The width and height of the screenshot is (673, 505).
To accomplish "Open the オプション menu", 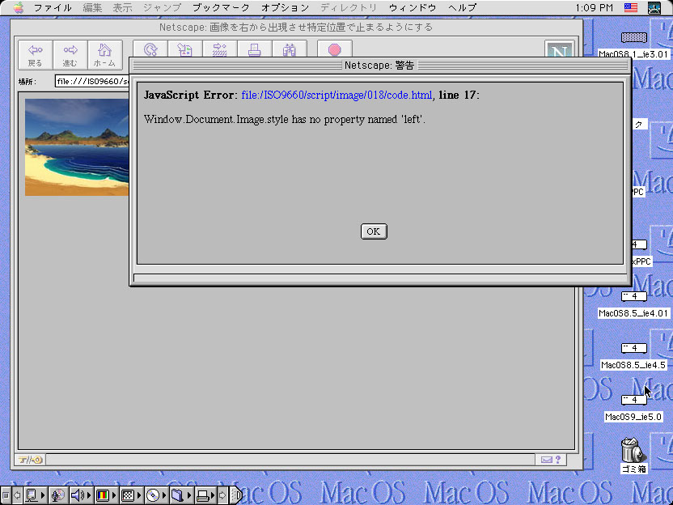I will click(285, 7).
